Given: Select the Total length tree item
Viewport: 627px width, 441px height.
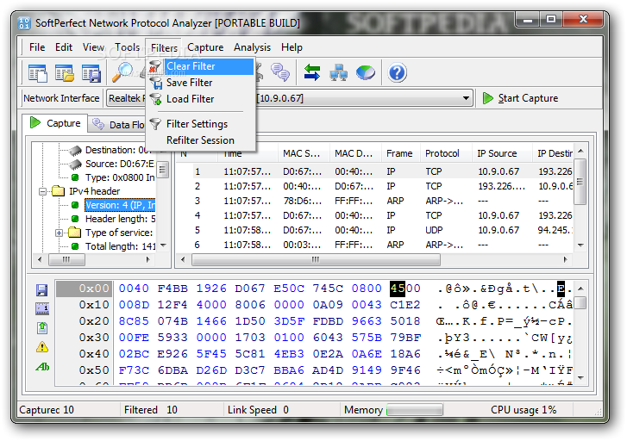Looking at the screenshot, I should pos(120,246).
